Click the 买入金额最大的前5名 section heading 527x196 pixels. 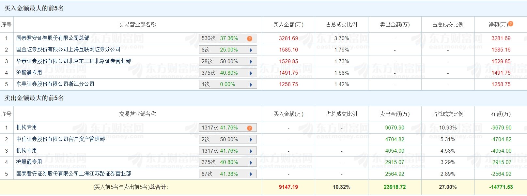34,8
